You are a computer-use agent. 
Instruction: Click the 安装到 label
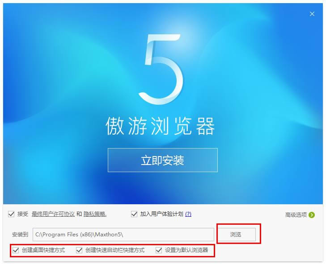(x=20, y=235)
